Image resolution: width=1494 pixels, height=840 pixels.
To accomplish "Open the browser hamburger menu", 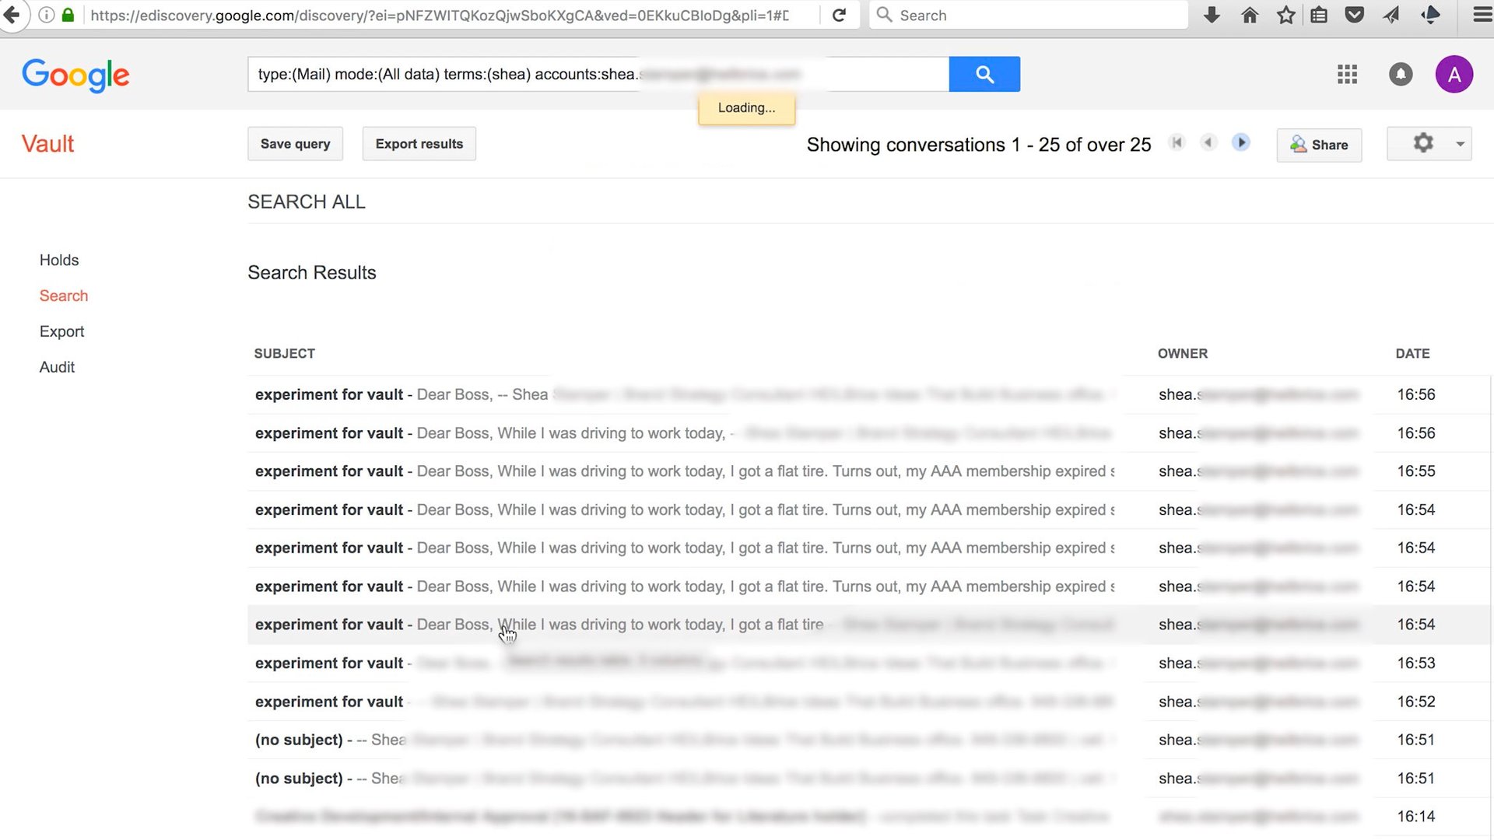I will [1482, 15].
